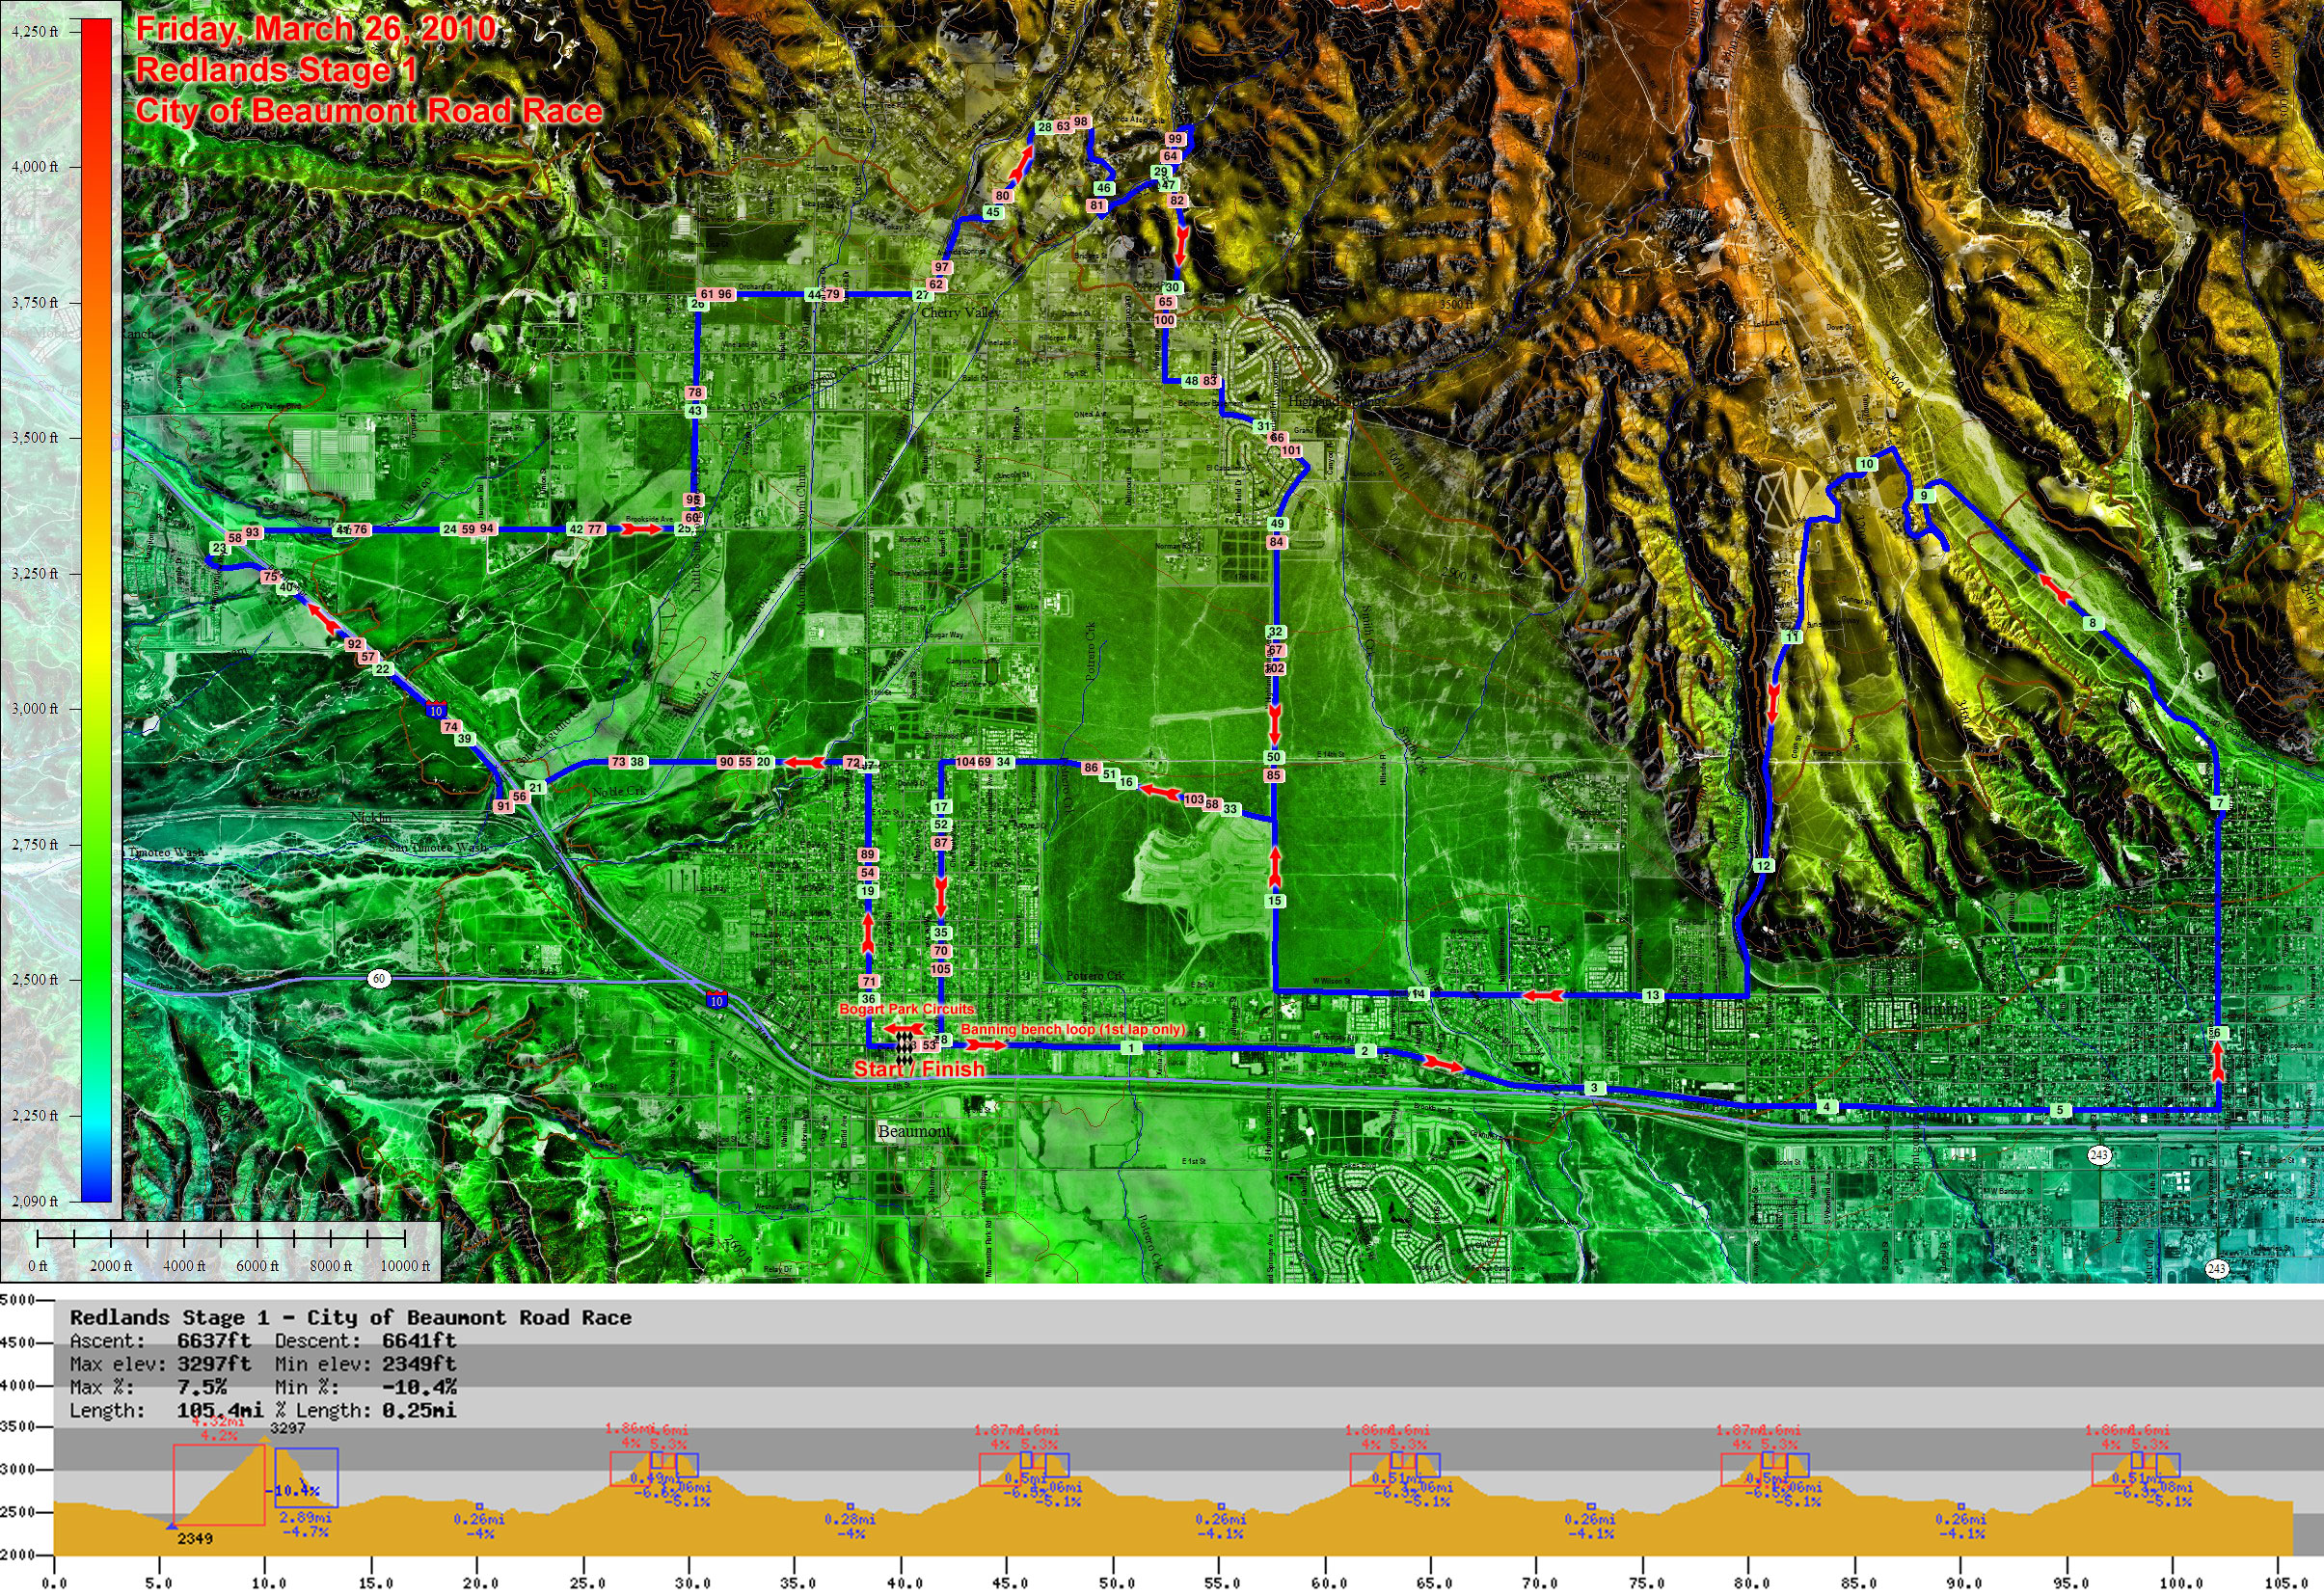This screenshot has height=1596, width=2324.
Task: Click the Bogart Park Circuits label
Action: click(x=906, y=1009)
